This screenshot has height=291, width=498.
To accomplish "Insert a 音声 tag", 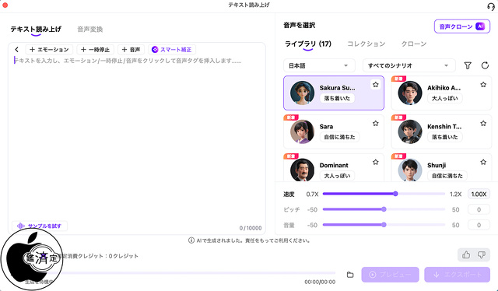I will tap(132, 50).
